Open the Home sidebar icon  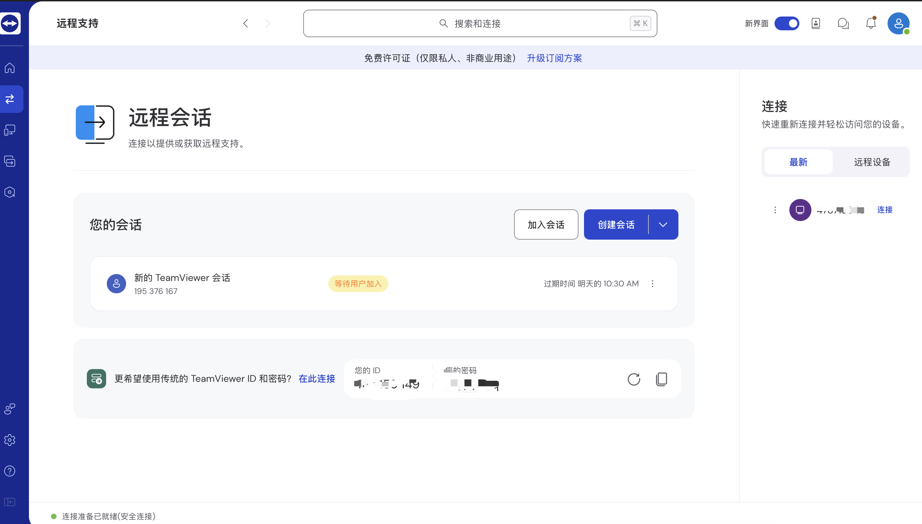tap(10, 68)
